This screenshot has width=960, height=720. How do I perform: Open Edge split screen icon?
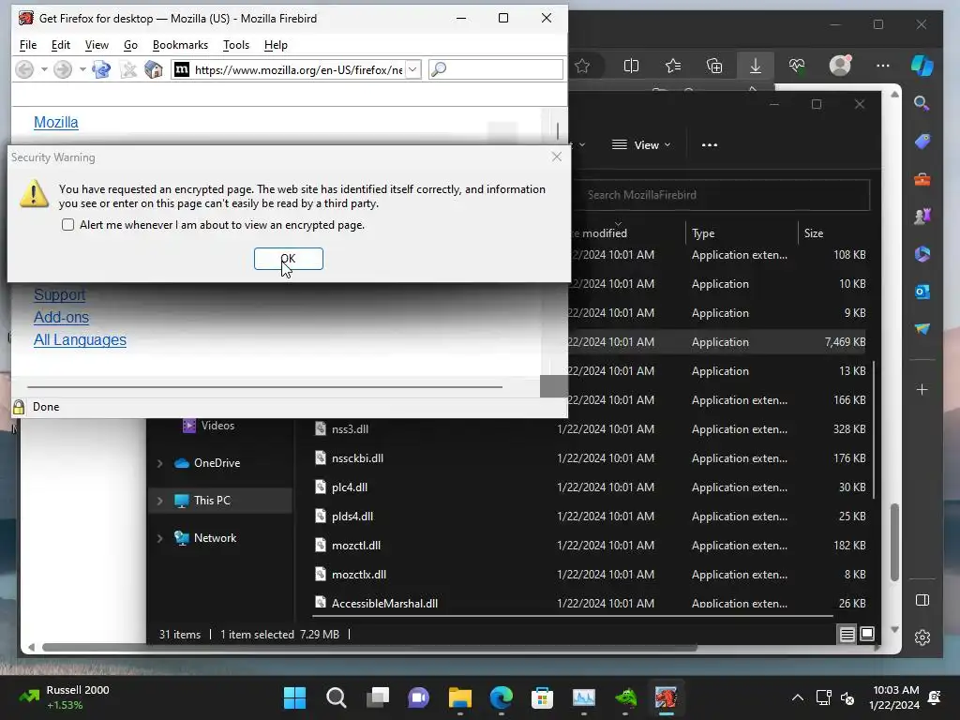point(631,66)
